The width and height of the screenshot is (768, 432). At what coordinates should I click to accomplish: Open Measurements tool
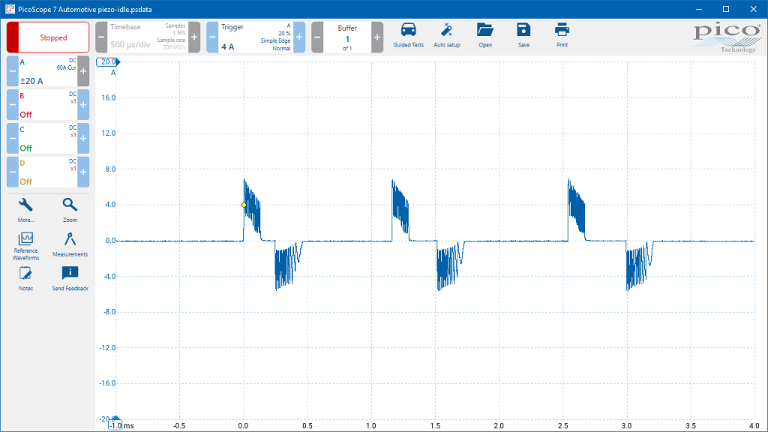[70, 244]
